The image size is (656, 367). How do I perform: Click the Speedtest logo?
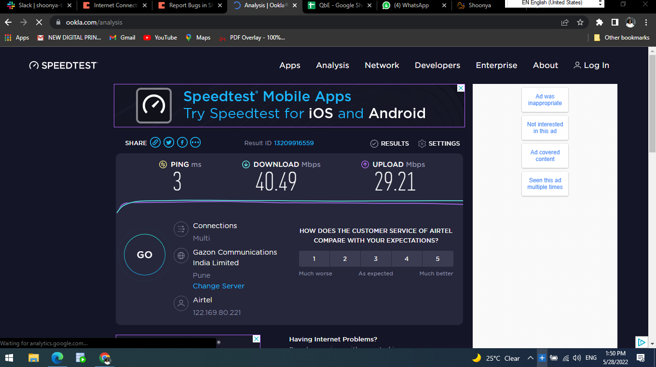63,65
